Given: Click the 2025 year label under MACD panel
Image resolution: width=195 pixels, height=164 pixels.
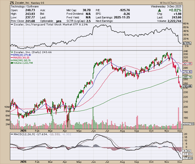Looking at the screenshot, I should (x=23, y=162).
